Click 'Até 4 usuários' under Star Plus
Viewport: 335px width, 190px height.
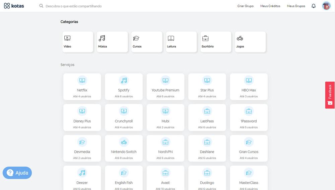207,96
